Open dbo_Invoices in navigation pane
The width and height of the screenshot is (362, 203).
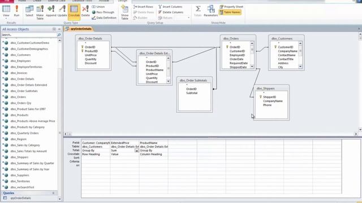(x=19, y=73)
